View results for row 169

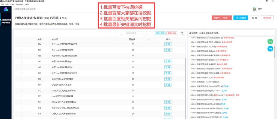168,73
